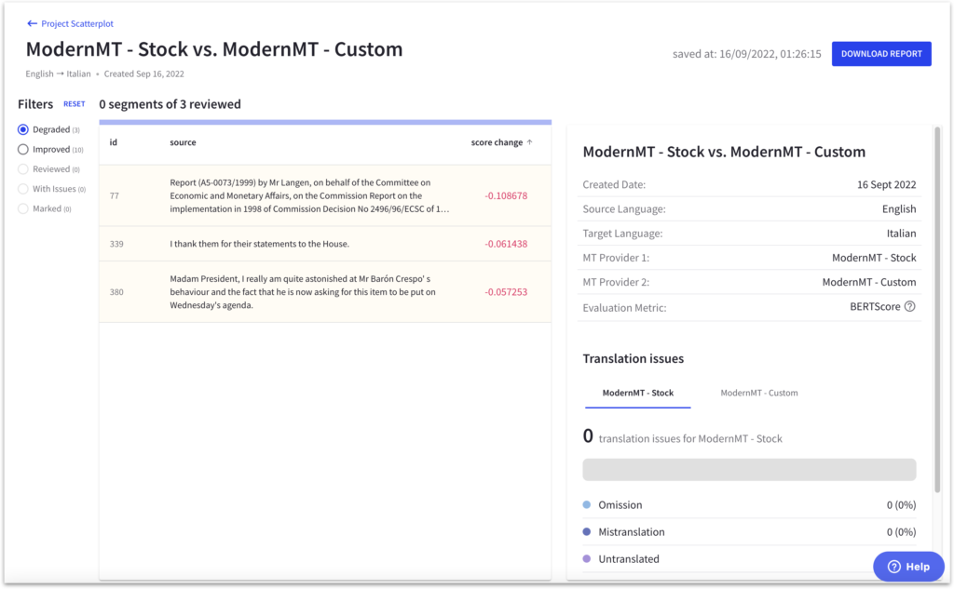Image resolution: width=954 pixels, height=589 pixels.
Task: Click the Omission blue color dot
Action: [587, 504]
